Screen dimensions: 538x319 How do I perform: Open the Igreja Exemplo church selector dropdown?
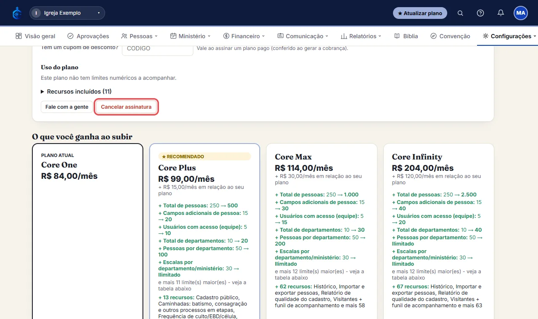pos(67,13)
